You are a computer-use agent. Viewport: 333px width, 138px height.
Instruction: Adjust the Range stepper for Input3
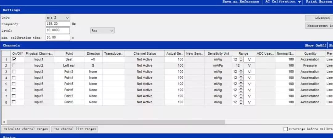click(240, 72)
